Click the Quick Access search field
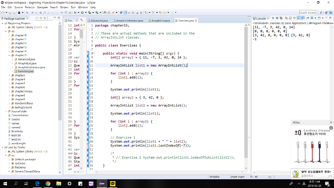The height and width of the screenshot is (188, 334). (308, 12)
